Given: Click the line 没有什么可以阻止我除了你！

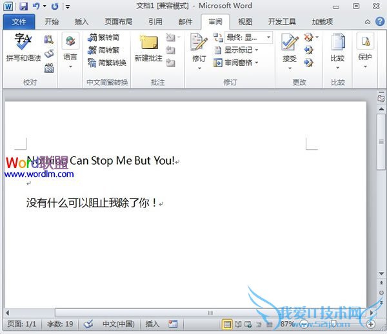Looking at the screenshot, I should [x=92, y=203].
